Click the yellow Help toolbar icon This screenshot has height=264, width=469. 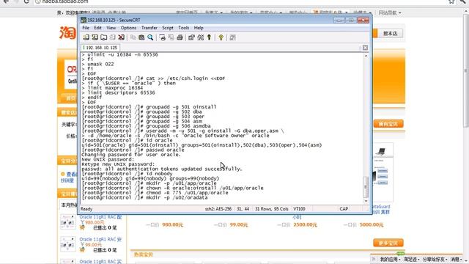[221, 37]
